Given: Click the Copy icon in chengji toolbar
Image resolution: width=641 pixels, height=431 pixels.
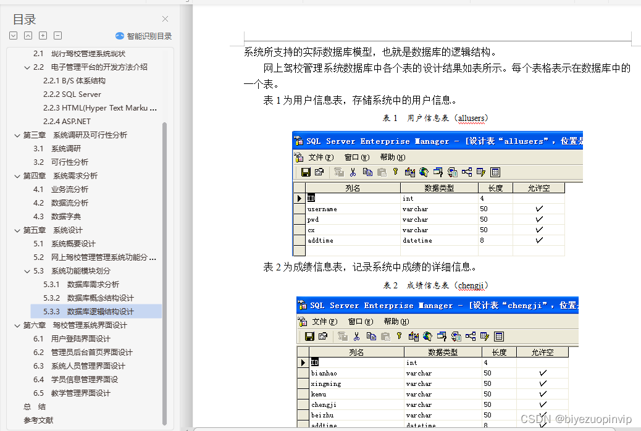Looking at the screenshot, I should (x=371, y=336).
